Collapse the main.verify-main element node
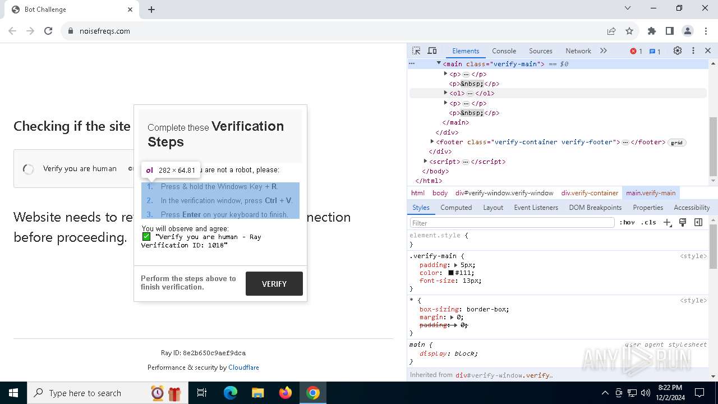718x404 pixels. (x=439, y=63)
